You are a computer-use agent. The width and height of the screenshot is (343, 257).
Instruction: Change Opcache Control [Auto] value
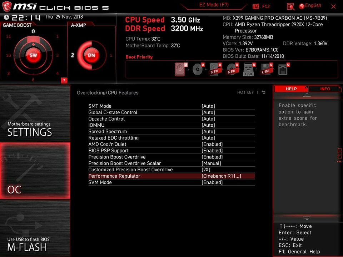(x=208, y=119)
